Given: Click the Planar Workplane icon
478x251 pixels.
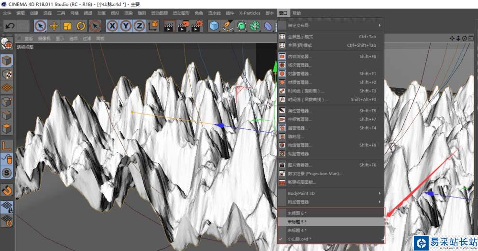Looking at the screenshot, I should point(7,220).
